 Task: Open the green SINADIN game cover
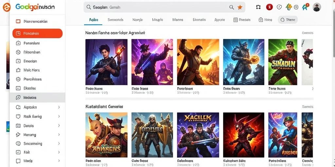click(283, 62)
